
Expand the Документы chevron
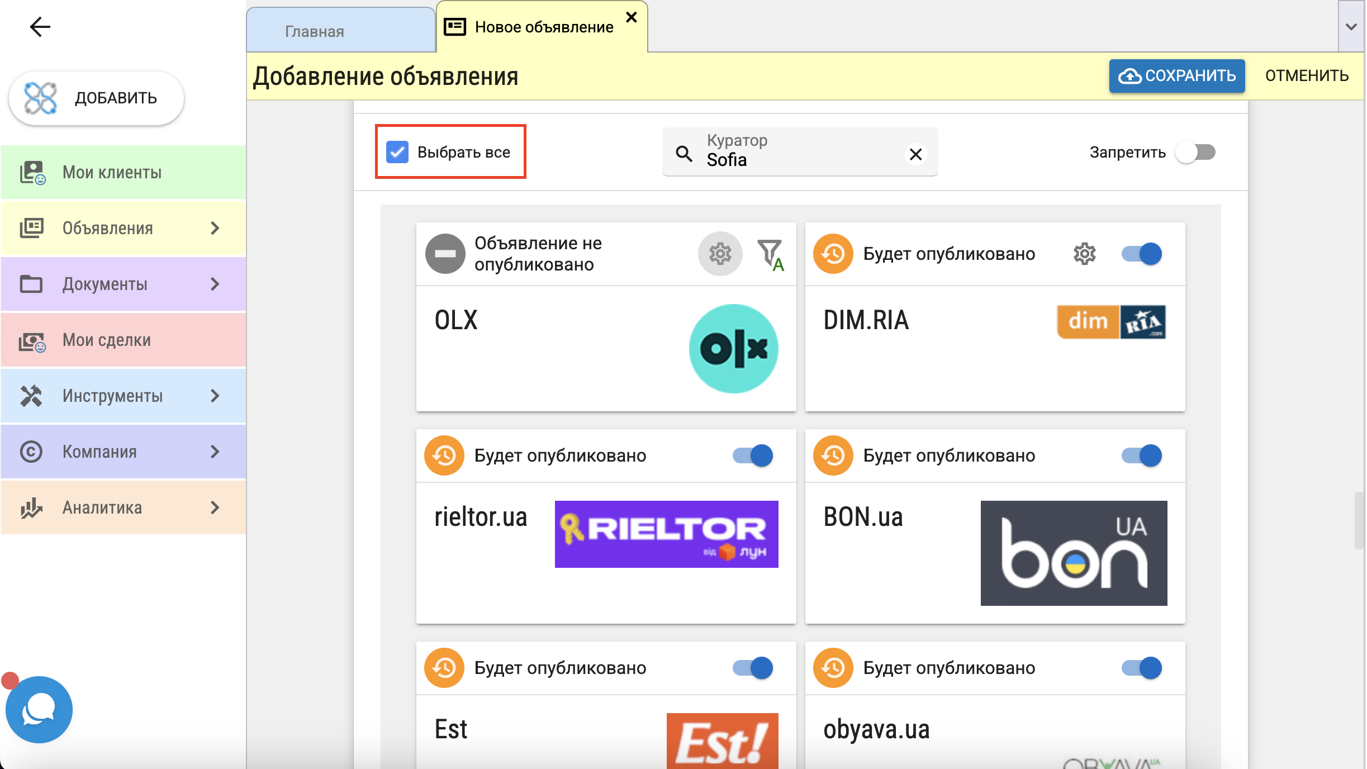pos(215,284)
